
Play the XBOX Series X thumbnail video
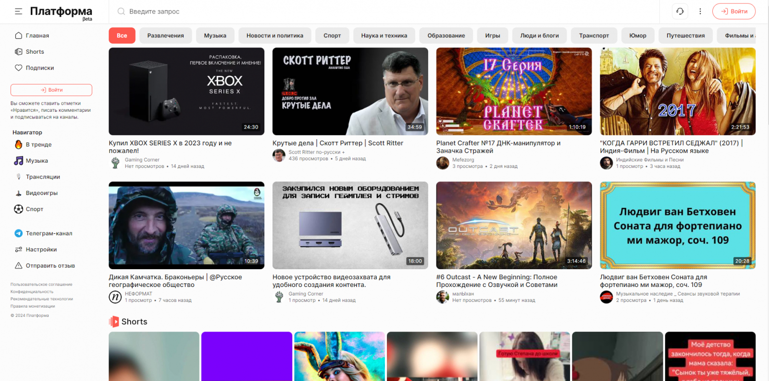pyautogui.click(x=186, y=91)
